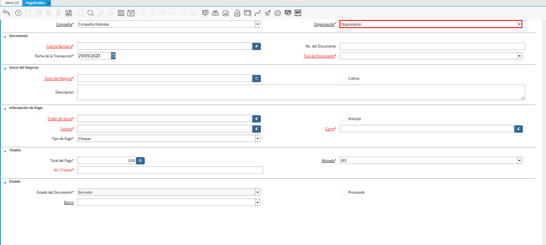Click the Archive tray icon
This screenshot has height=245, width=546.
[x=216, y=13]
